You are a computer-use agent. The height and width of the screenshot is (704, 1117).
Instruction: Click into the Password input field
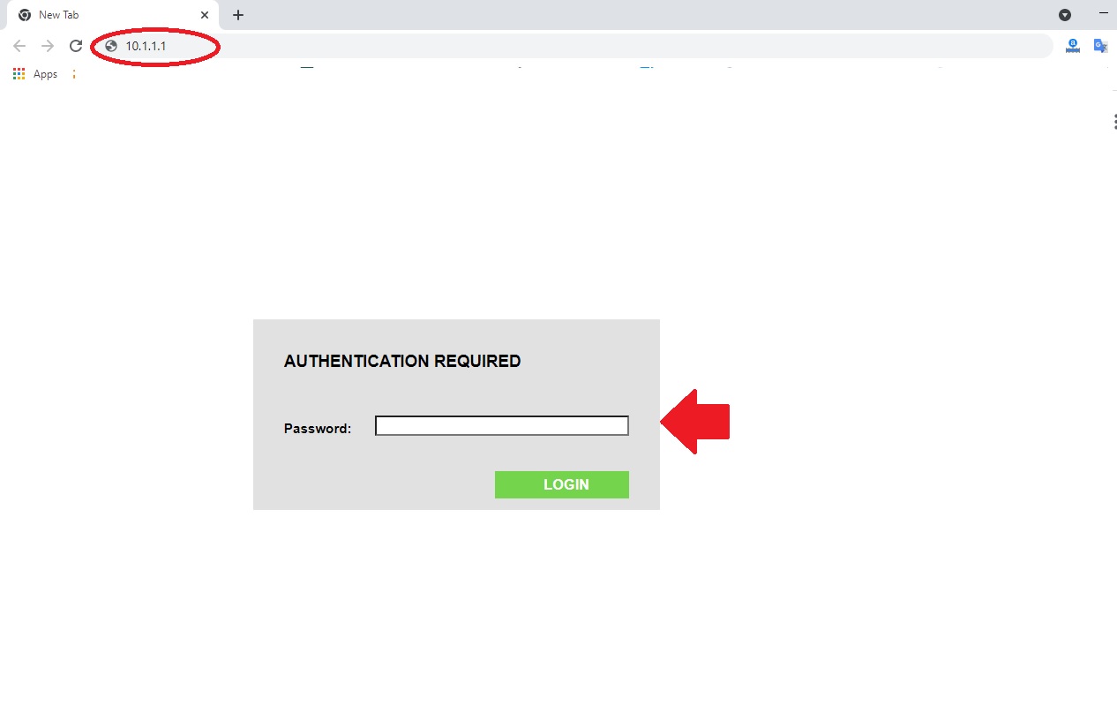click(x=502, y=426)
